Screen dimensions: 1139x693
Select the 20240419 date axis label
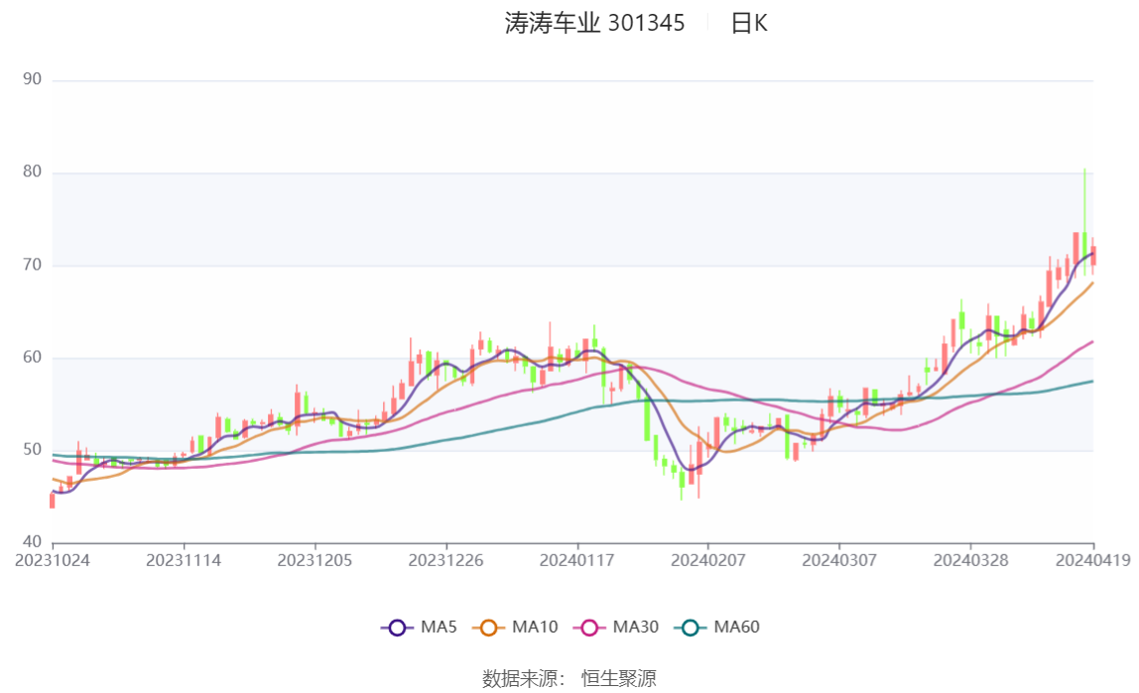1093,561
